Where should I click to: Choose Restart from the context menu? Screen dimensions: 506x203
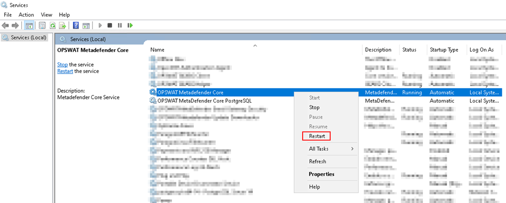317,136
